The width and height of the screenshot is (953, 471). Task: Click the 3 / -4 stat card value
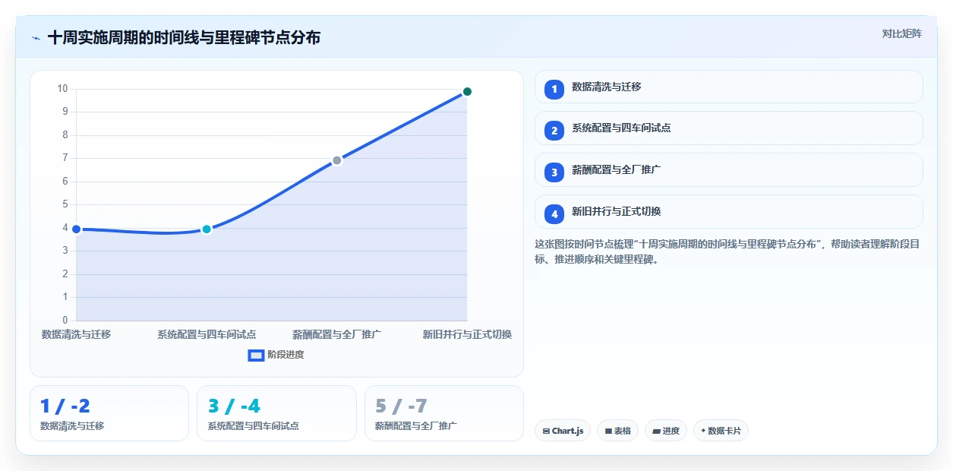[234, 406]
